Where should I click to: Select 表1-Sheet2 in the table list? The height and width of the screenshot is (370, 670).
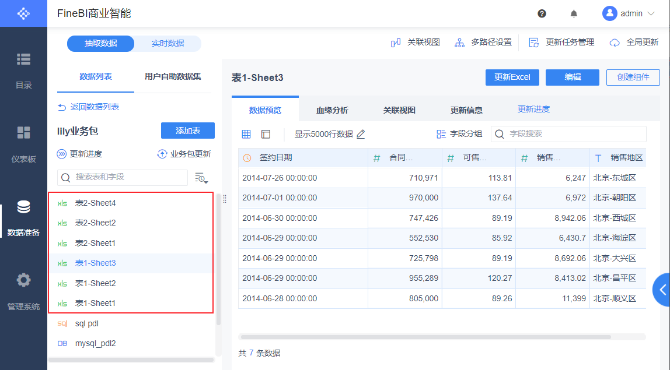131,283
